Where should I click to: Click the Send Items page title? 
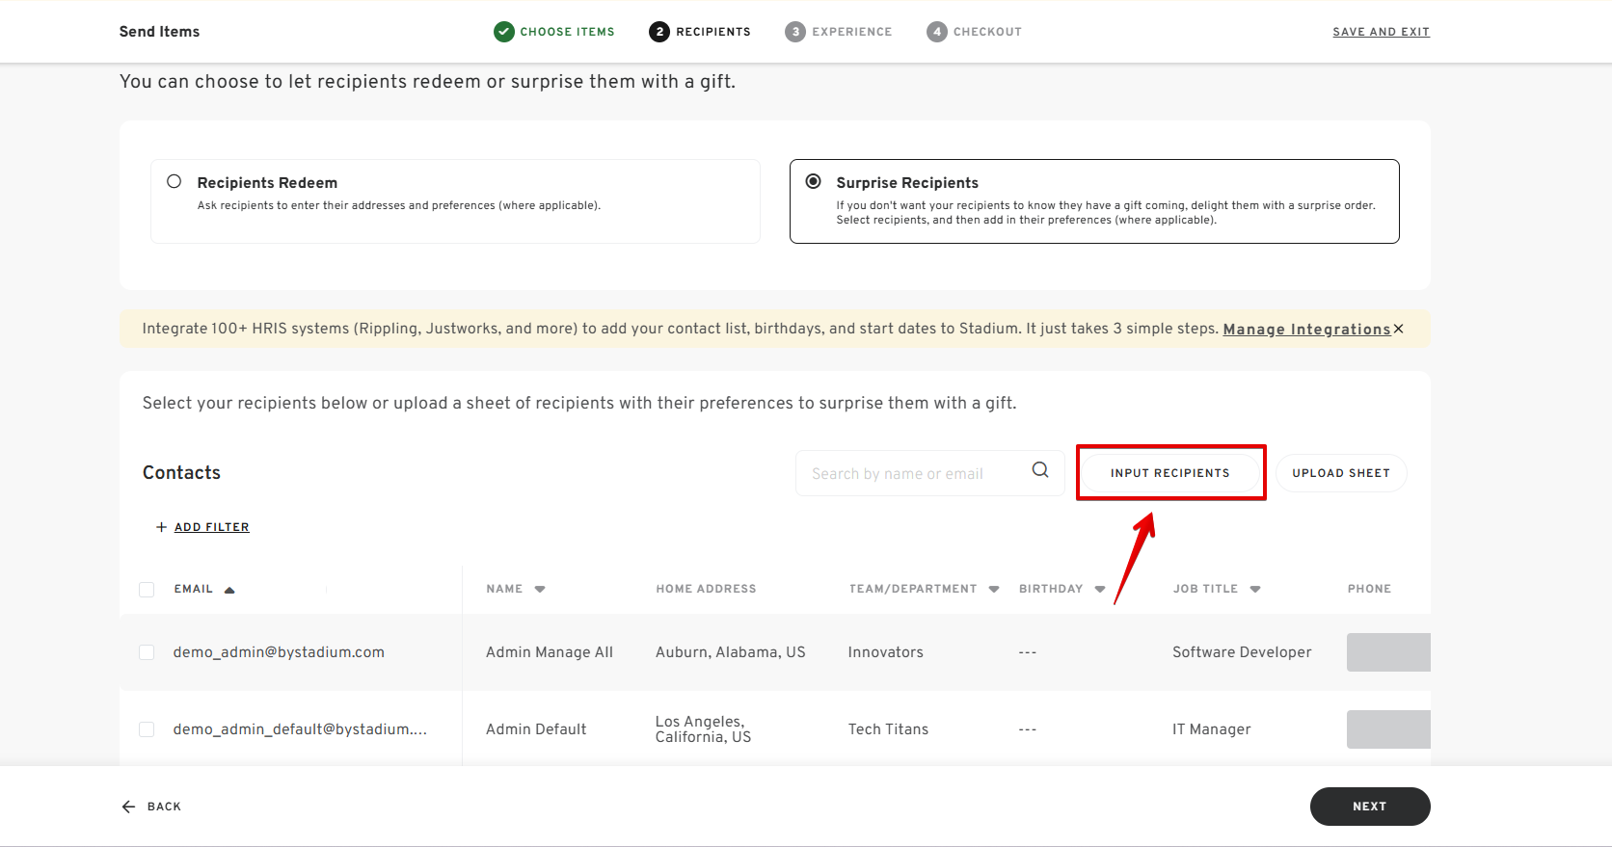(x=159, y=32)
